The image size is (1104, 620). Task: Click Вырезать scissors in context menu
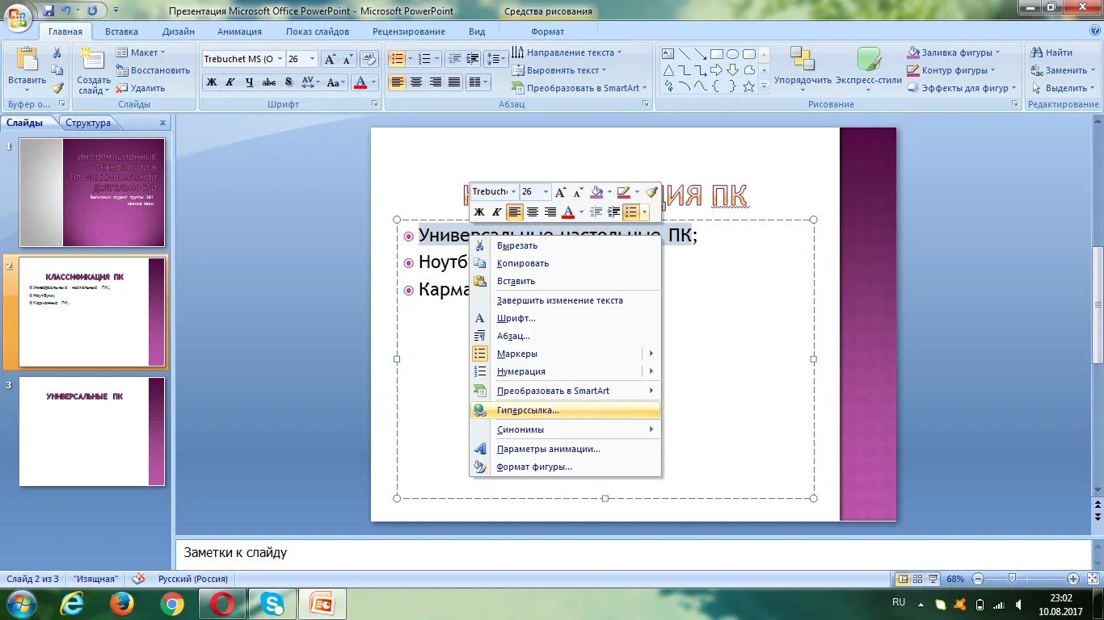[x=480, y=245]
